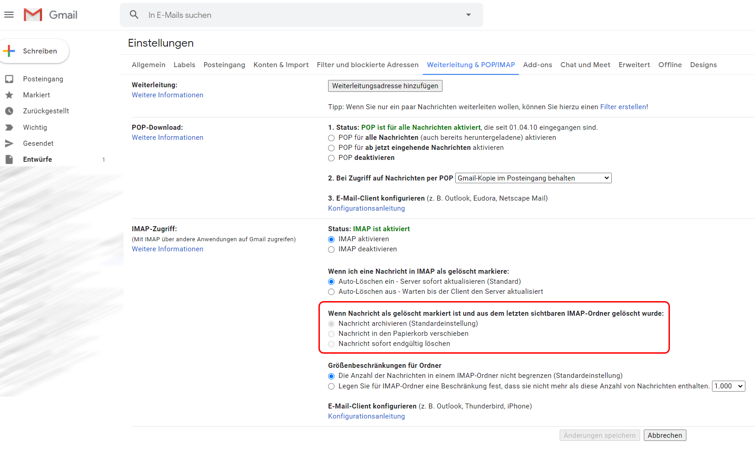
Task: Select POP deaktivieren radio button
Action: tap(331, 158)
